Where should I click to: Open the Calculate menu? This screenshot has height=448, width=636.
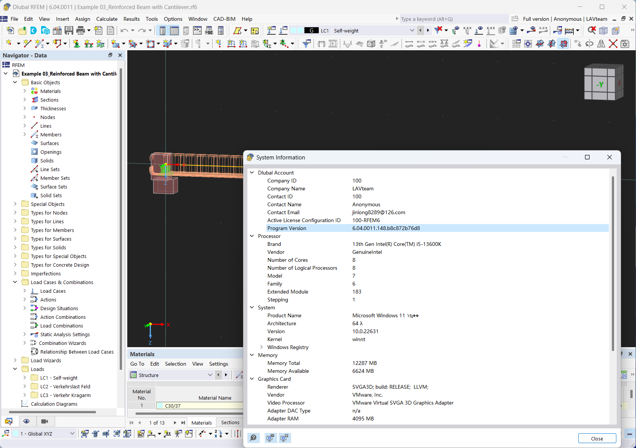(107, 19)
